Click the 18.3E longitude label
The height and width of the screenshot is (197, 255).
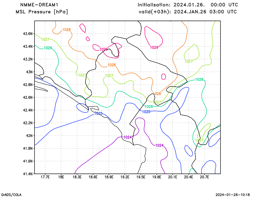click(x=77, y=177)
